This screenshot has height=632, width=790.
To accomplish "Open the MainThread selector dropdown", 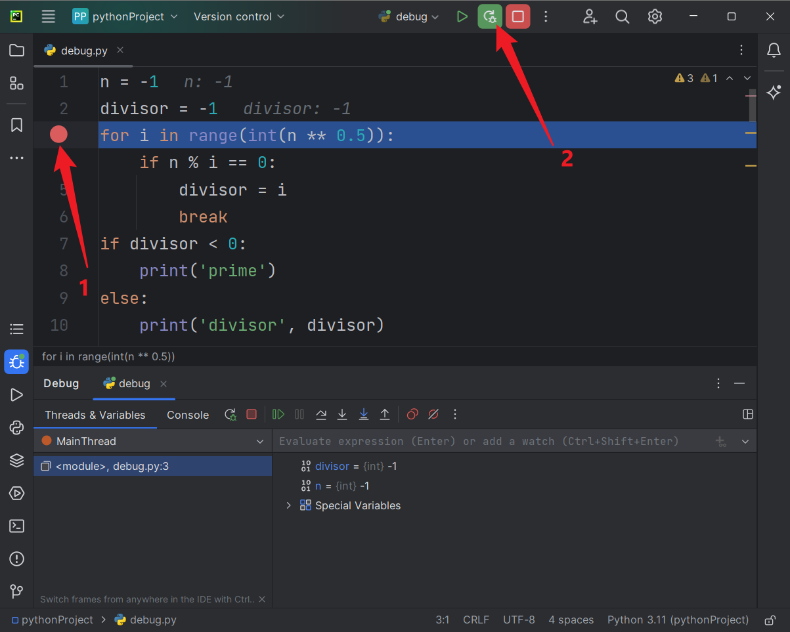I will [260, 441].
